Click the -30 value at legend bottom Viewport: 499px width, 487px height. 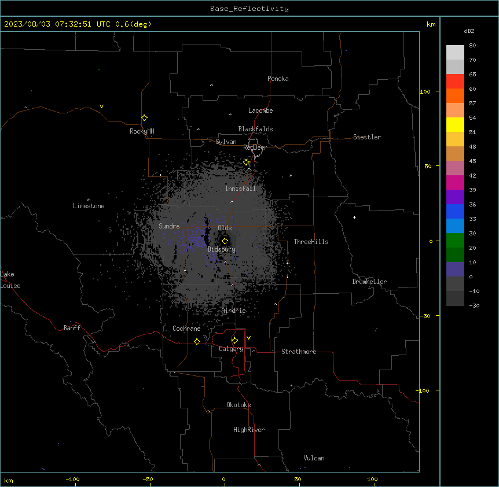tap(474, 305)
